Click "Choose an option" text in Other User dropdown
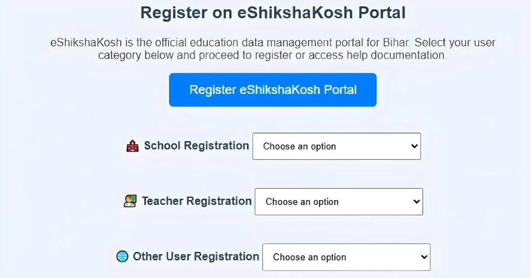 (x=310, y=257)
